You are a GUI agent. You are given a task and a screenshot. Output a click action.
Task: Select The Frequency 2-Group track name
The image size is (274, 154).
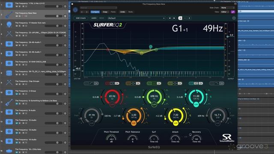click(26, 91)
